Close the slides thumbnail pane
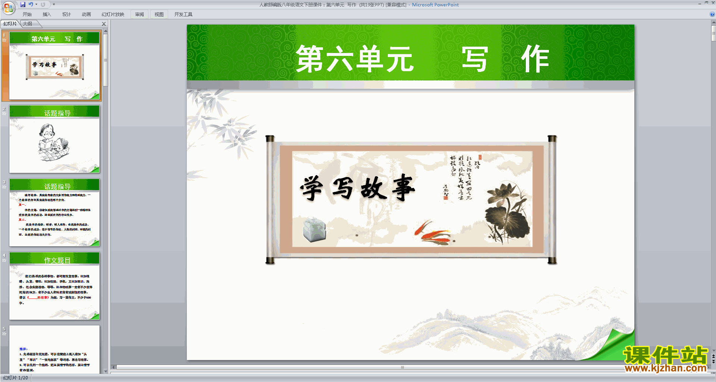716x382 pixels. click(x=104, y=24)
